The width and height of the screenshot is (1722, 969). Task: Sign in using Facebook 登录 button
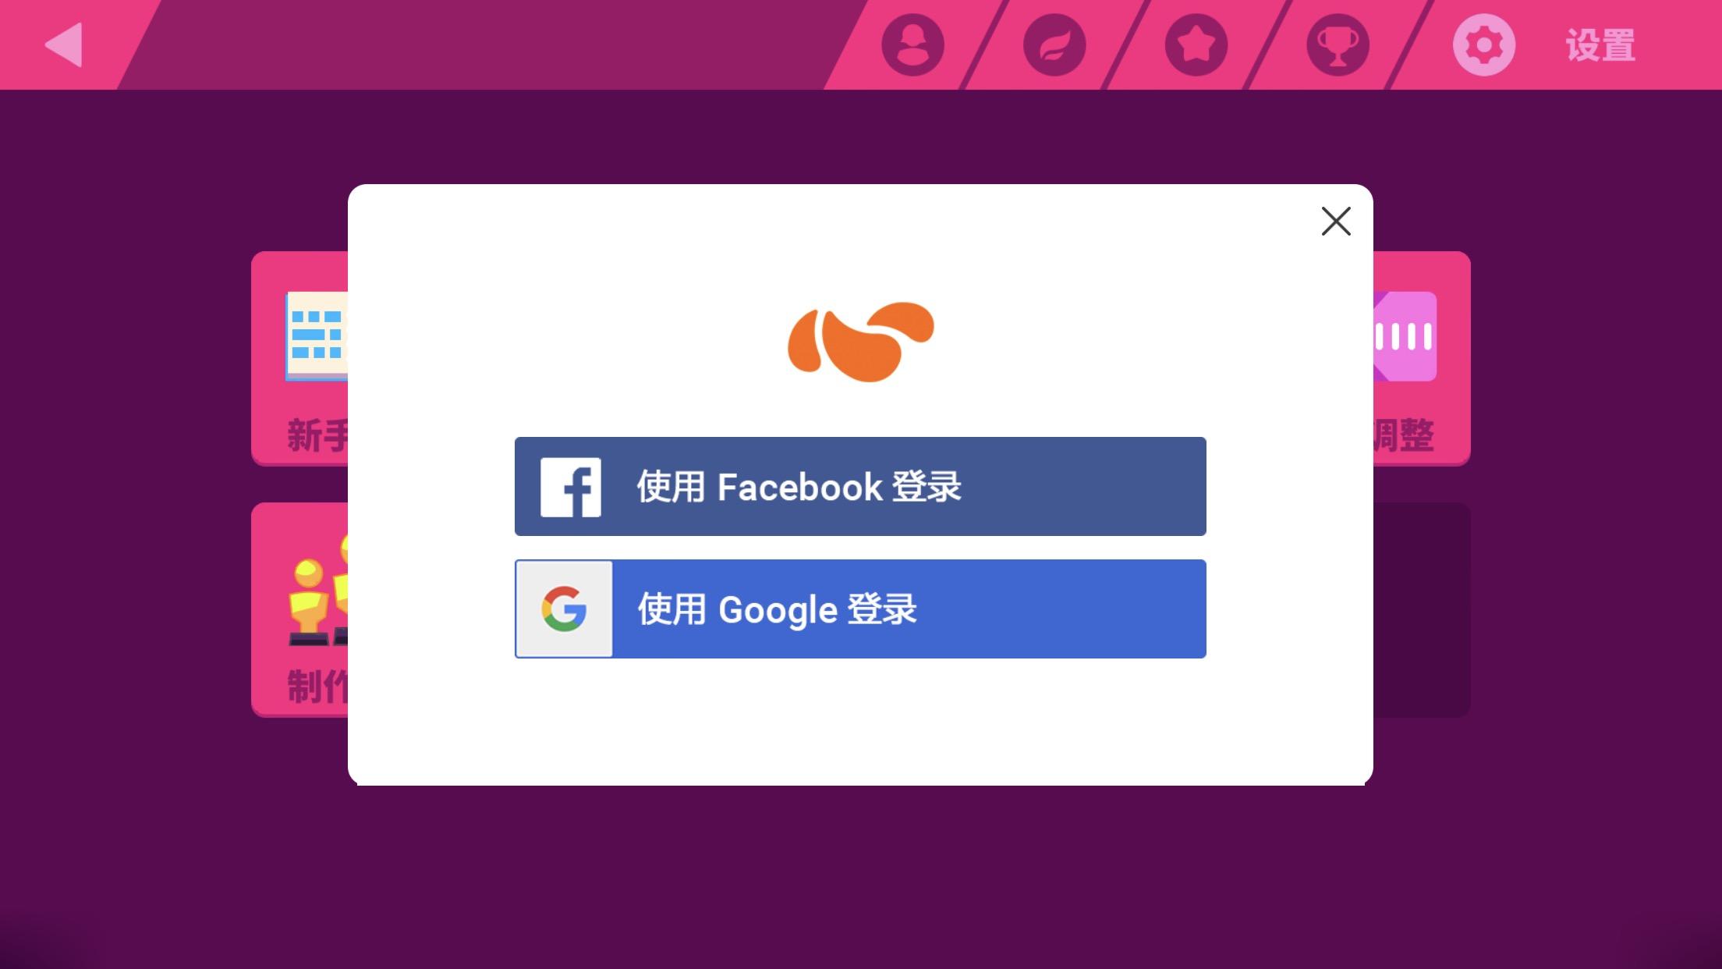point(860,486)
